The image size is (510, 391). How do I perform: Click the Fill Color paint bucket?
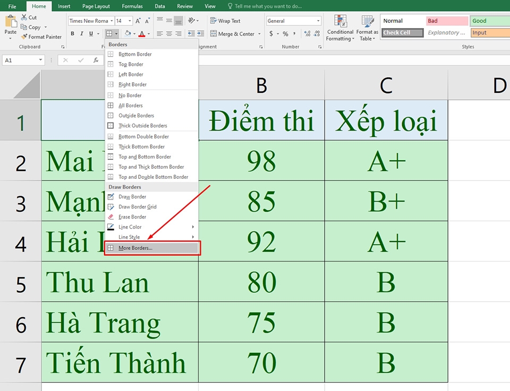point(128,33)
